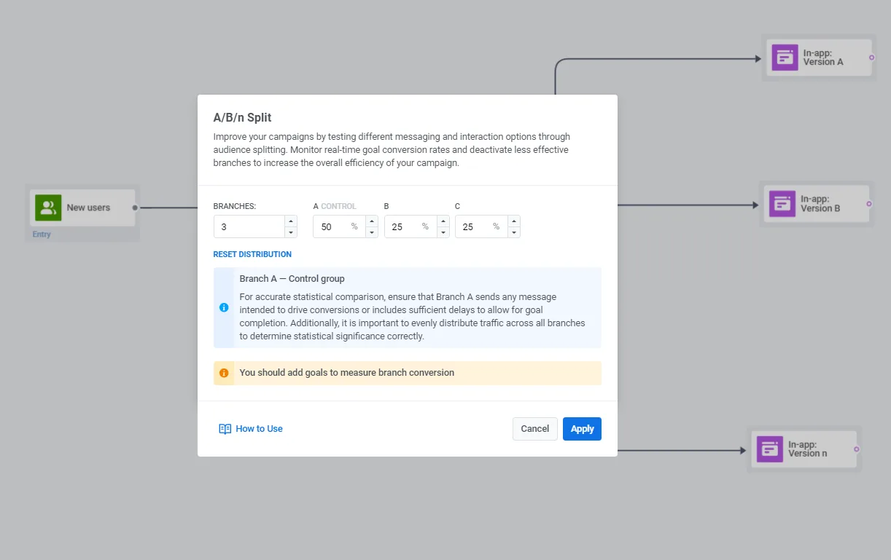Click the green New users audience icon
891x560 pixels.
tap(48, 208)
